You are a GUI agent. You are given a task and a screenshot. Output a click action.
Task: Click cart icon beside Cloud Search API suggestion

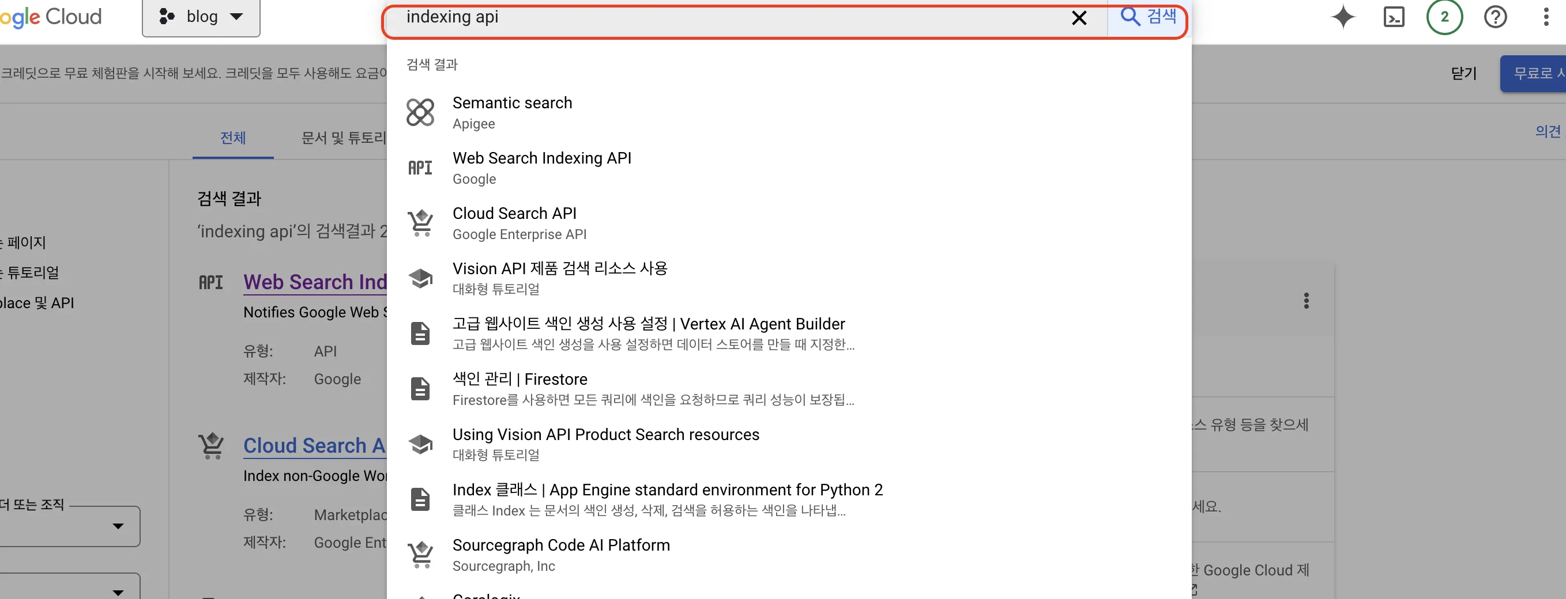[420, 223]
